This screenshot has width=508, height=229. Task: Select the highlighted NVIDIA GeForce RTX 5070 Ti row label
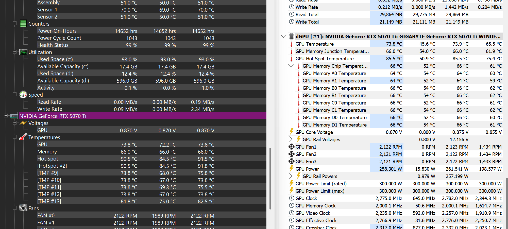pos(53,116)
